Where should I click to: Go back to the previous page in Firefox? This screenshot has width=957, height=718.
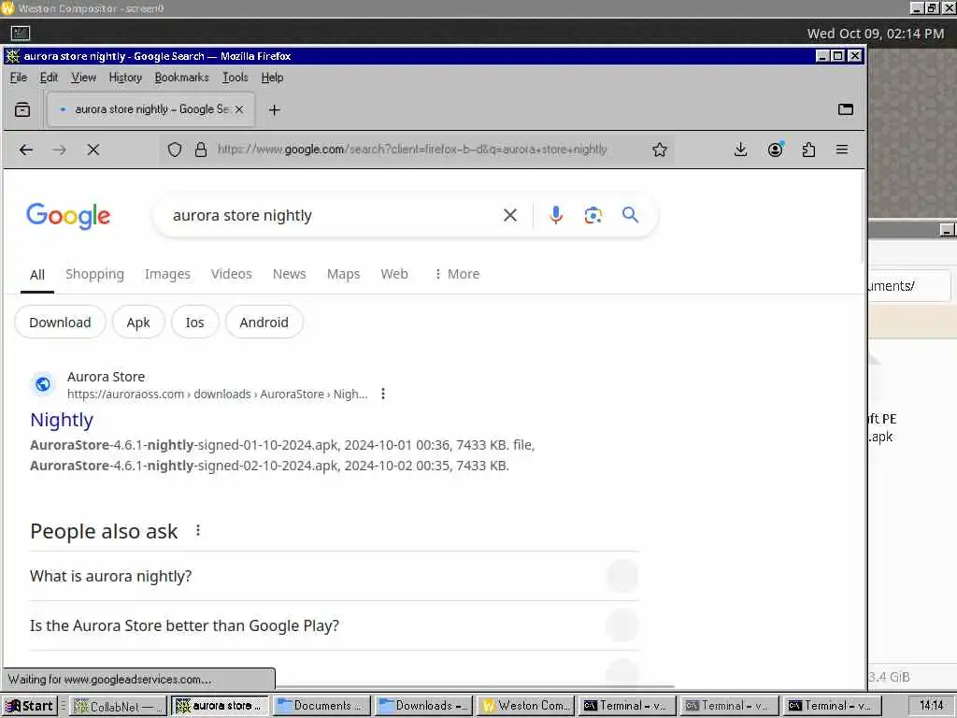point(25,150)
